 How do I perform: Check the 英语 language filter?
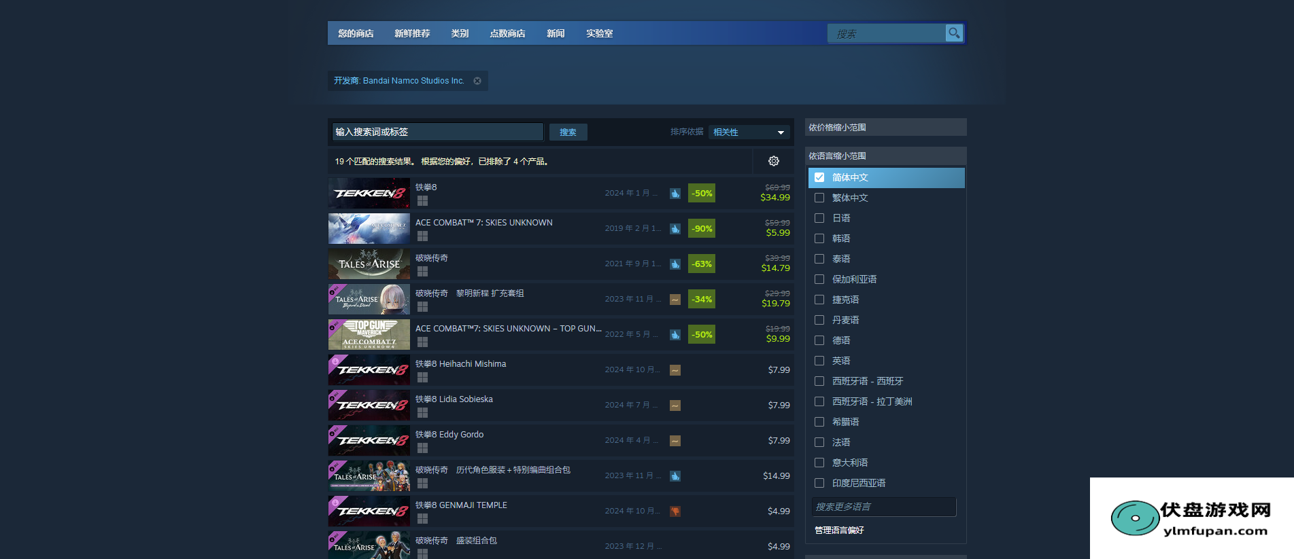pos(819,361)
